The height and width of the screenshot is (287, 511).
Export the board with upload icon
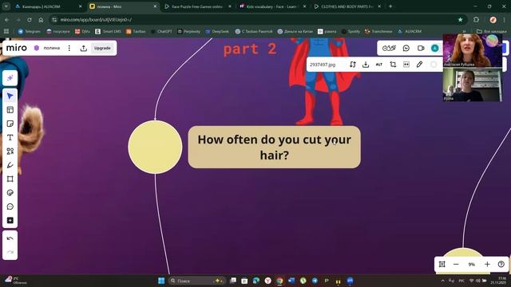pos(83,48)
